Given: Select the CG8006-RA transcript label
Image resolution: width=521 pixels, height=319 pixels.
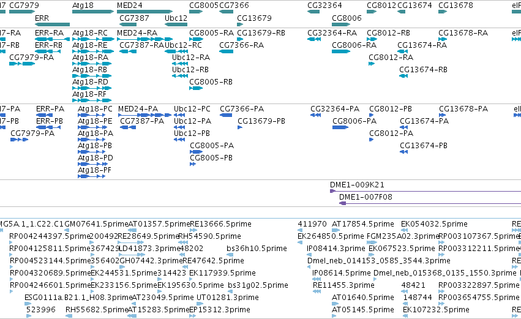Looking at the screenshot, I should coord(354,45).
